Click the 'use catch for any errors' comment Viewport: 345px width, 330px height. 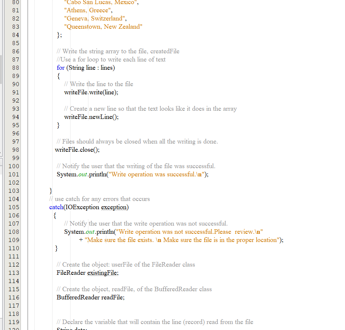coord(100,199)
